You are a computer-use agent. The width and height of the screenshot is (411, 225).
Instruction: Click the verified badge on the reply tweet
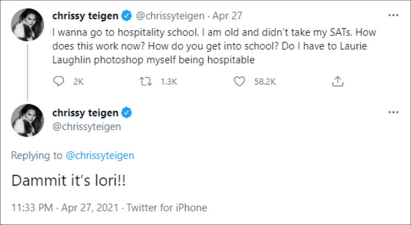126,112
